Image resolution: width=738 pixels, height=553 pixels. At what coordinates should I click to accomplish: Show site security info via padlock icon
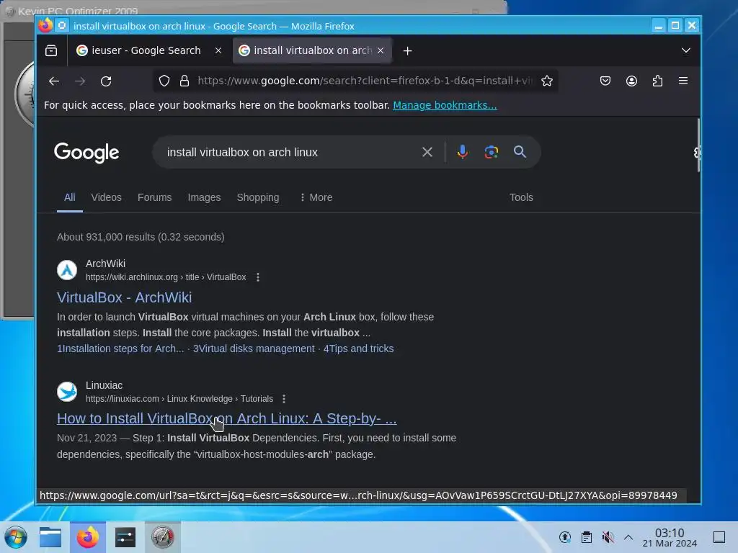184,81
